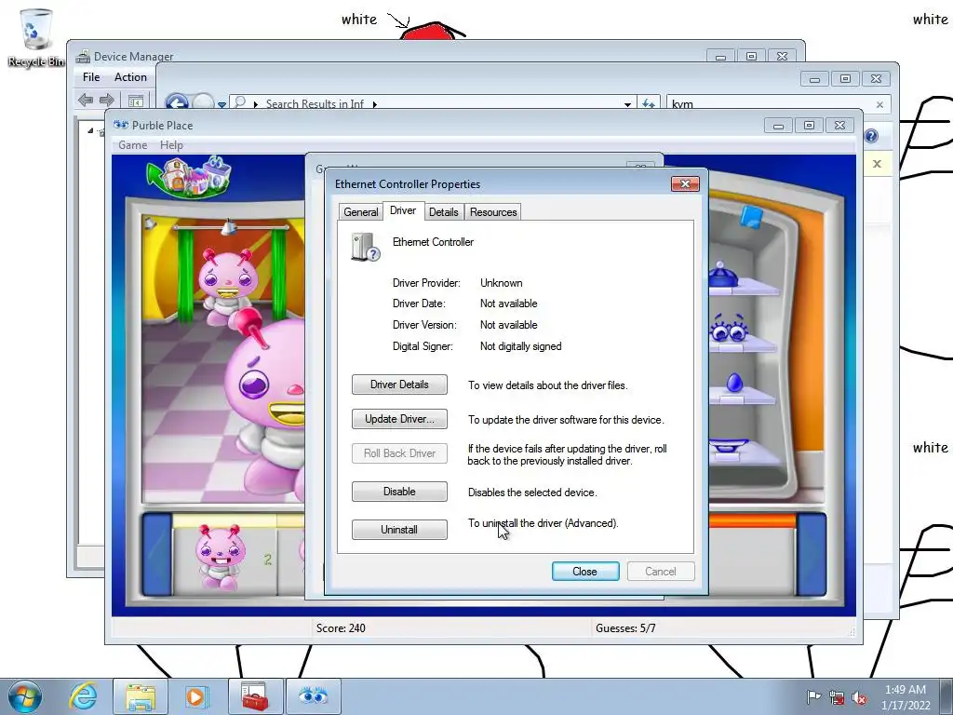Click the toolbox taskbar icon
The width and height of the screenshot is (953, 715).
tap(255, 696)
